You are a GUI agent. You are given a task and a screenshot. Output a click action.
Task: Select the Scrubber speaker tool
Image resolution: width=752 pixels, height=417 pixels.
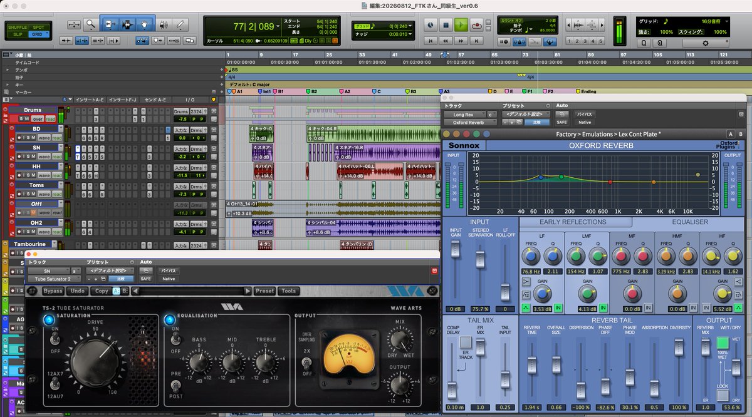click(164, 25)
